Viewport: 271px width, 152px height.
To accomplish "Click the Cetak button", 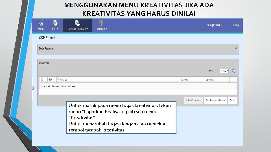I will click(232, 100).
